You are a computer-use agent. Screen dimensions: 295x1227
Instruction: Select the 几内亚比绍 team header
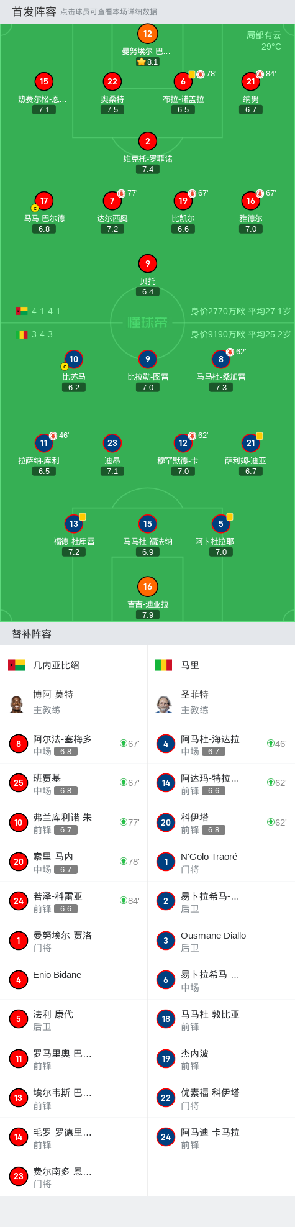coord(74,665)
